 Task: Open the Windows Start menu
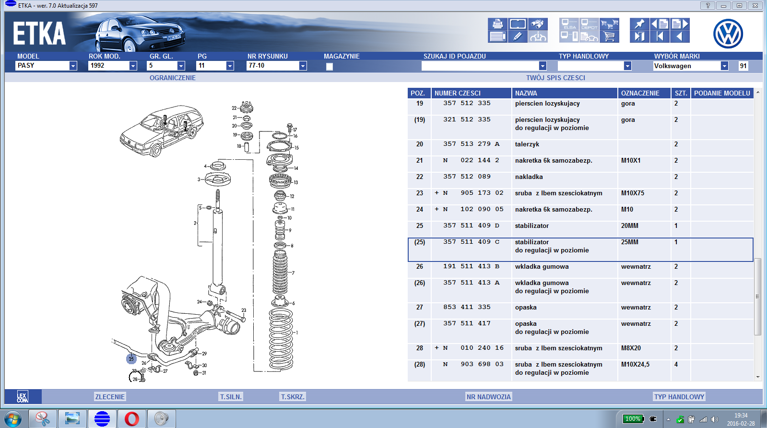(x=12, y=418)
